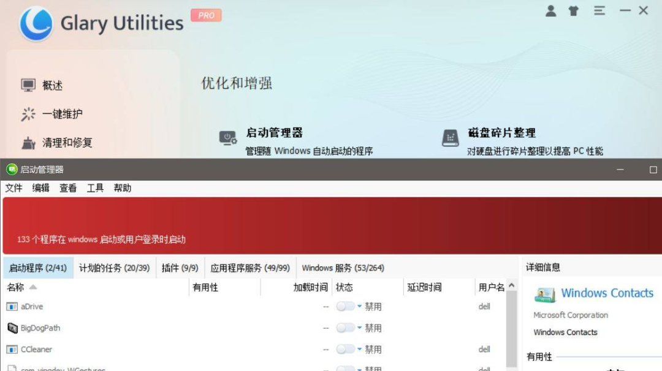Enable the CCleaner startup toggle
The width and height of the screenshot is (662, 371).
[x=346, y=349]
